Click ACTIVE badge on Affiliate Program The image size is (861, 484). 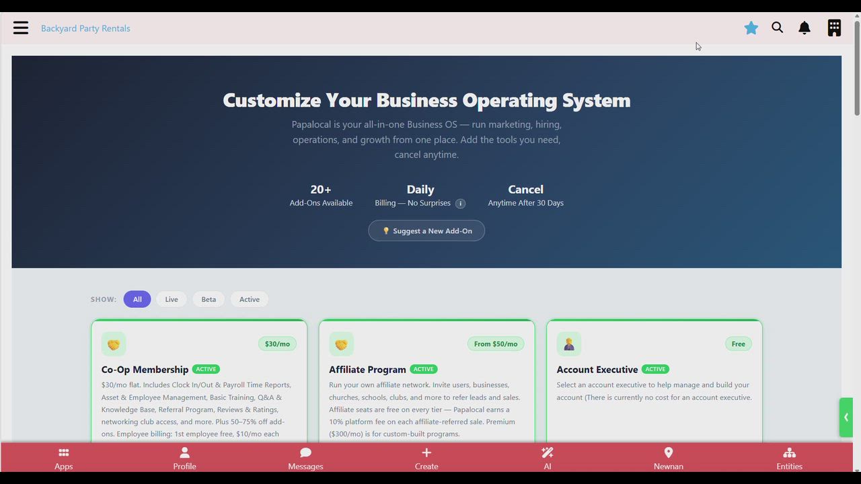coord(424,369)
